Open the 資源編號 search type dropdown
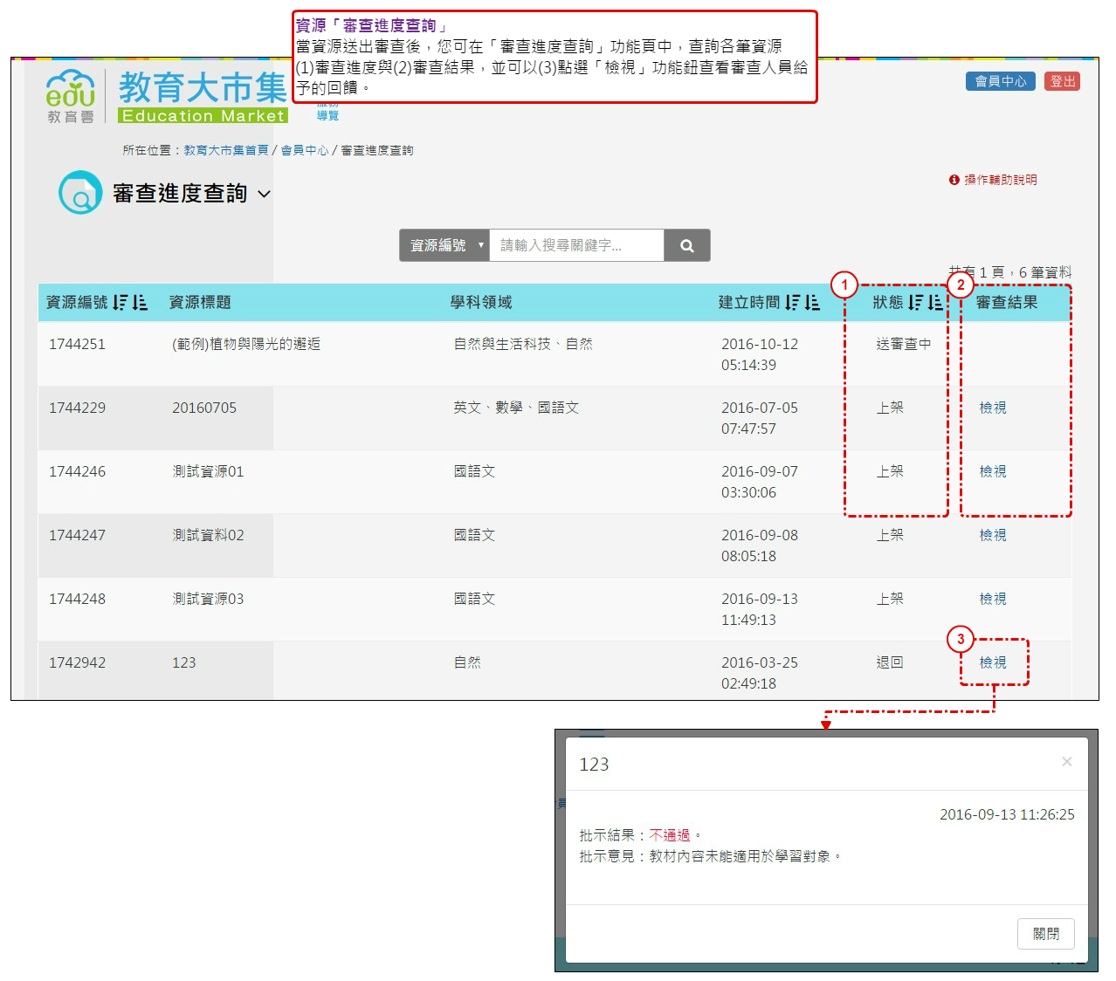Viewport: 1116px width, 981px height. [444, 245]
